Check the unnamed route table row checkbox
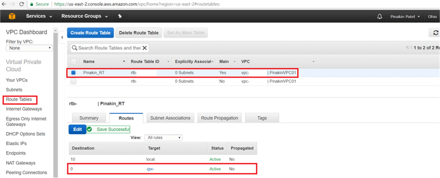 coord(73,81)
